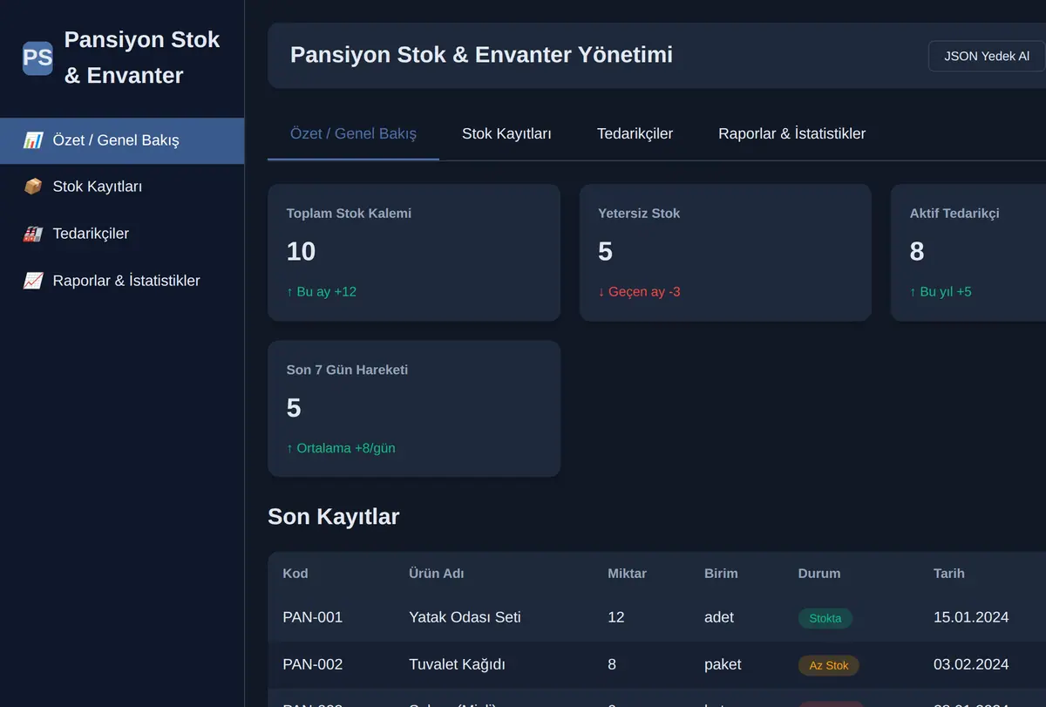Click the Geçen ay -3 trend text

(x=639, y=292)
